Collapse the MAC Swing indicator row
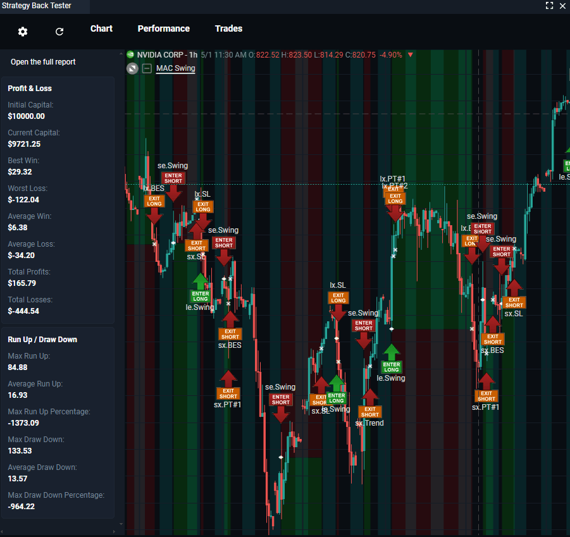570x537 pixels. (147, 68)
